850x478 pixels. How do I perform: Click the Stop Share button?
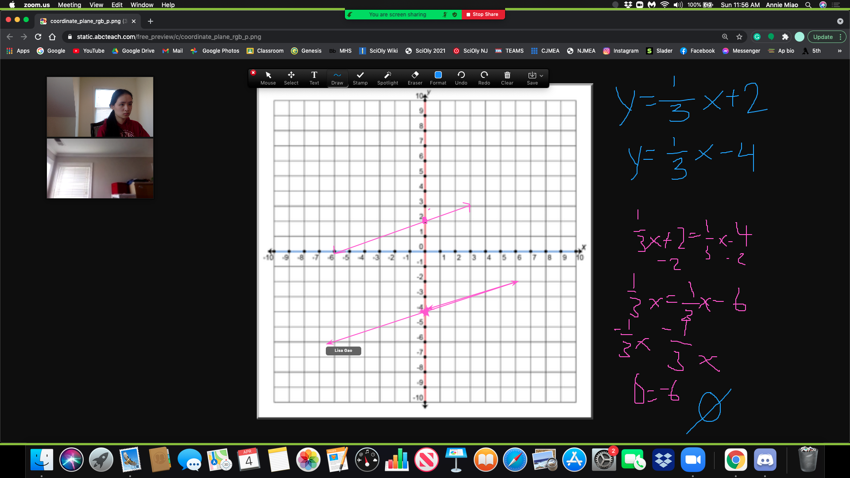(483, 15)
